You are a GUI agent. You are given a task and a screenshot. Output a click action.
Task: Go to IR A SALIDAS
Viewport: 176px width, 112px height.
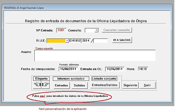122,40
